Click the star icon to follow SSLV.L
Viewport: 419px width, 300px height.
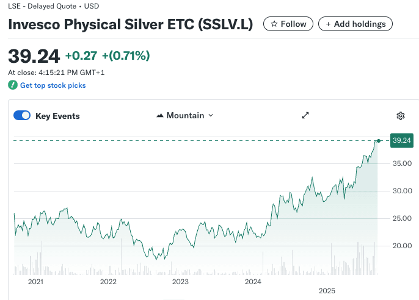(274, 24)
